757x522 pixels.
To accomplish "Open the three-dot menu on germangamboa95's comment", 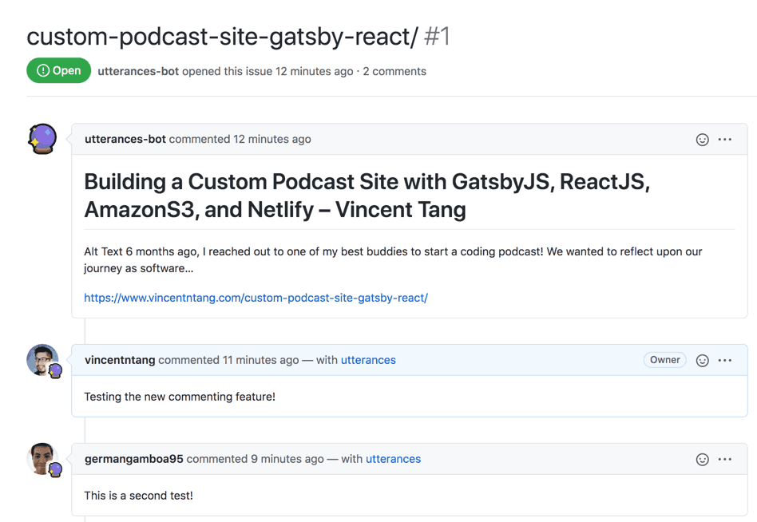I will (724, 459).
